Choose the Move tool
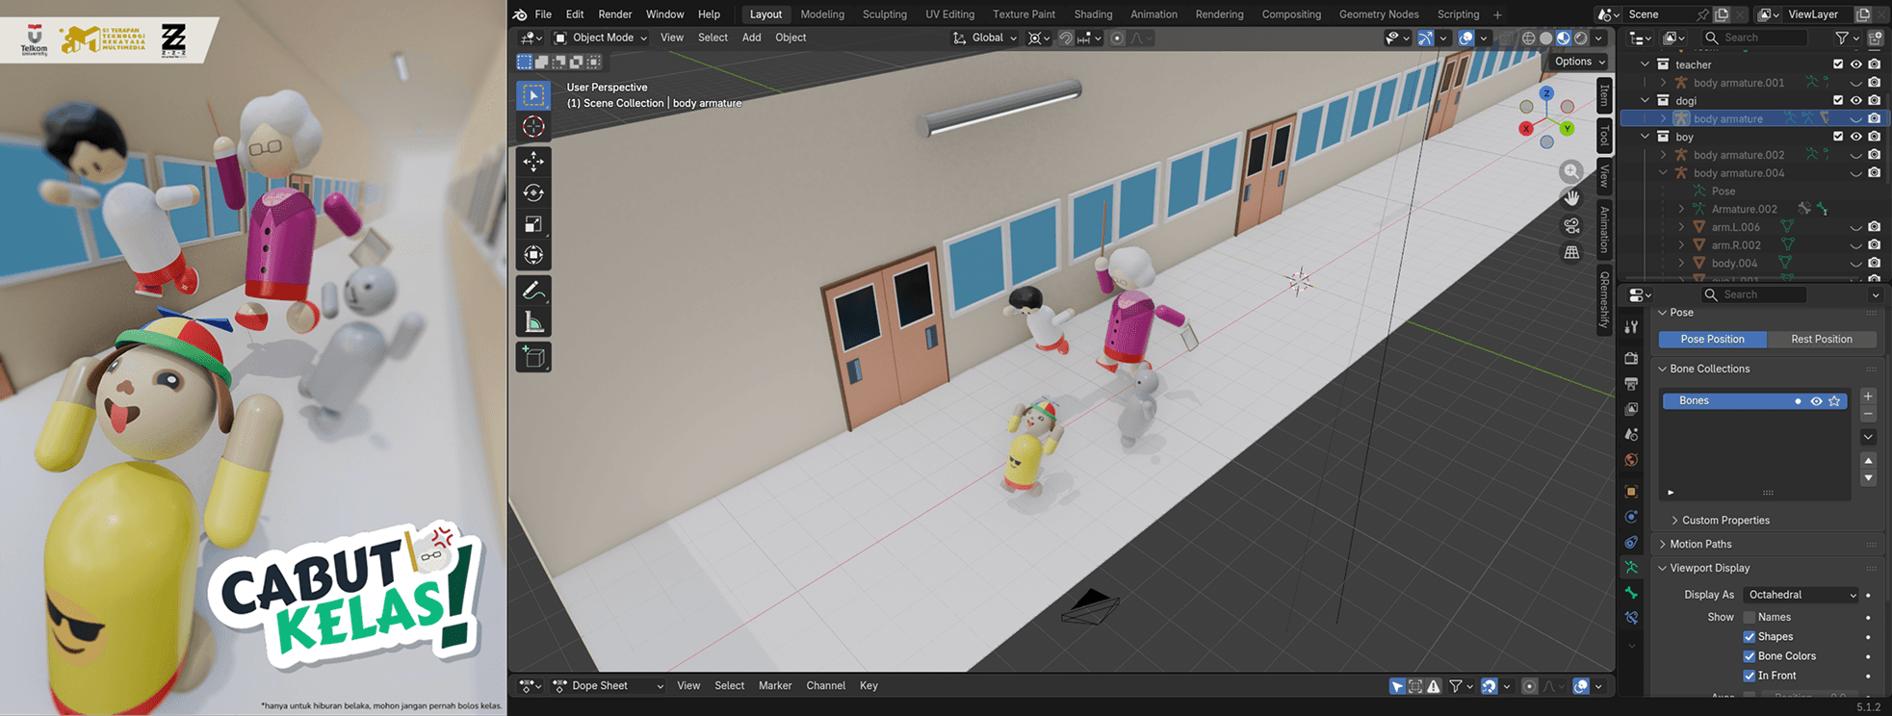The image size is (1892, 716). [533, 162]
